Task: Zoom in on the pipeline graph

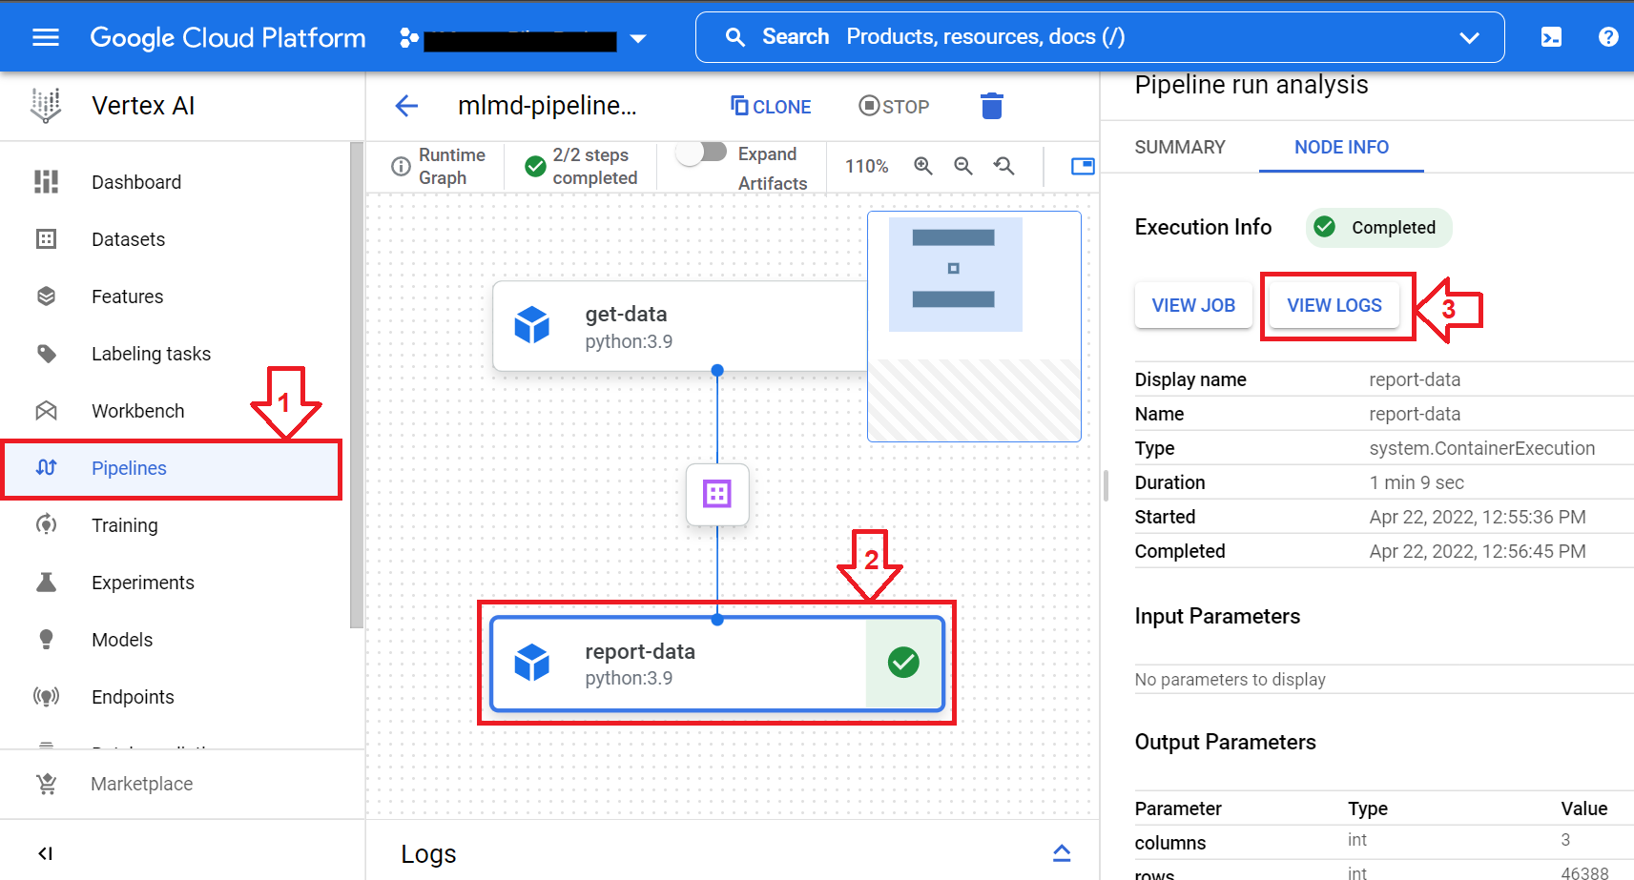Action: [923, 166]
